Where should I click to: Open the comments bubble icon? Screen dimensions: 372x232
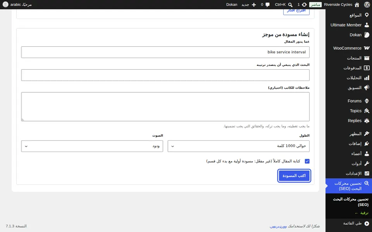[268, 5]
